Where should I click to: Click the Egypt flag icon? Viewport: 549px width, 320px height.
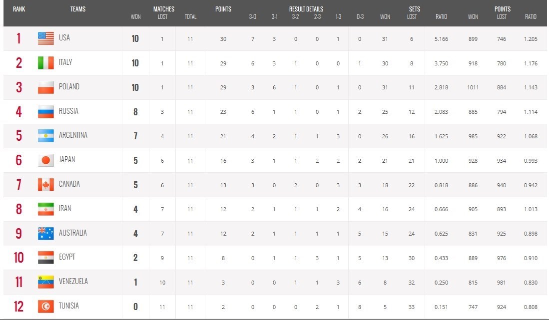(45, 258)
